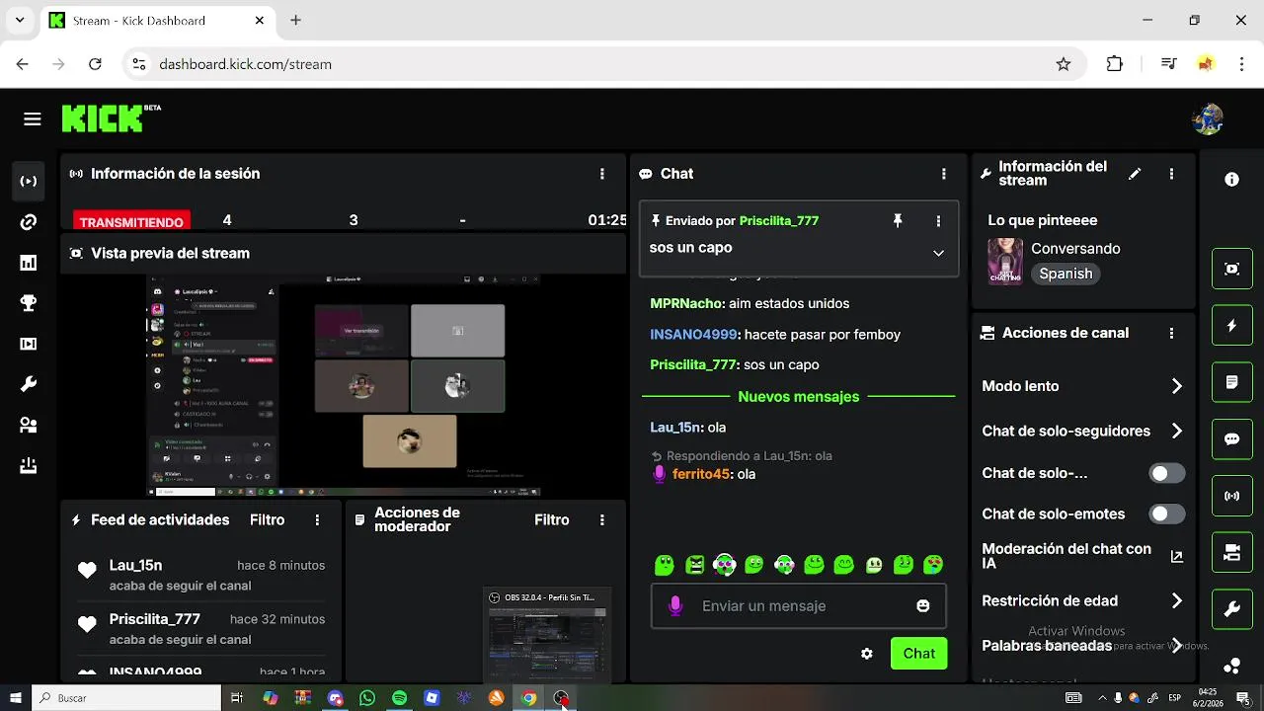Toggle camera channel actions icon in right sidebar
The image size is (1264, 711).
click(1232, 552)
